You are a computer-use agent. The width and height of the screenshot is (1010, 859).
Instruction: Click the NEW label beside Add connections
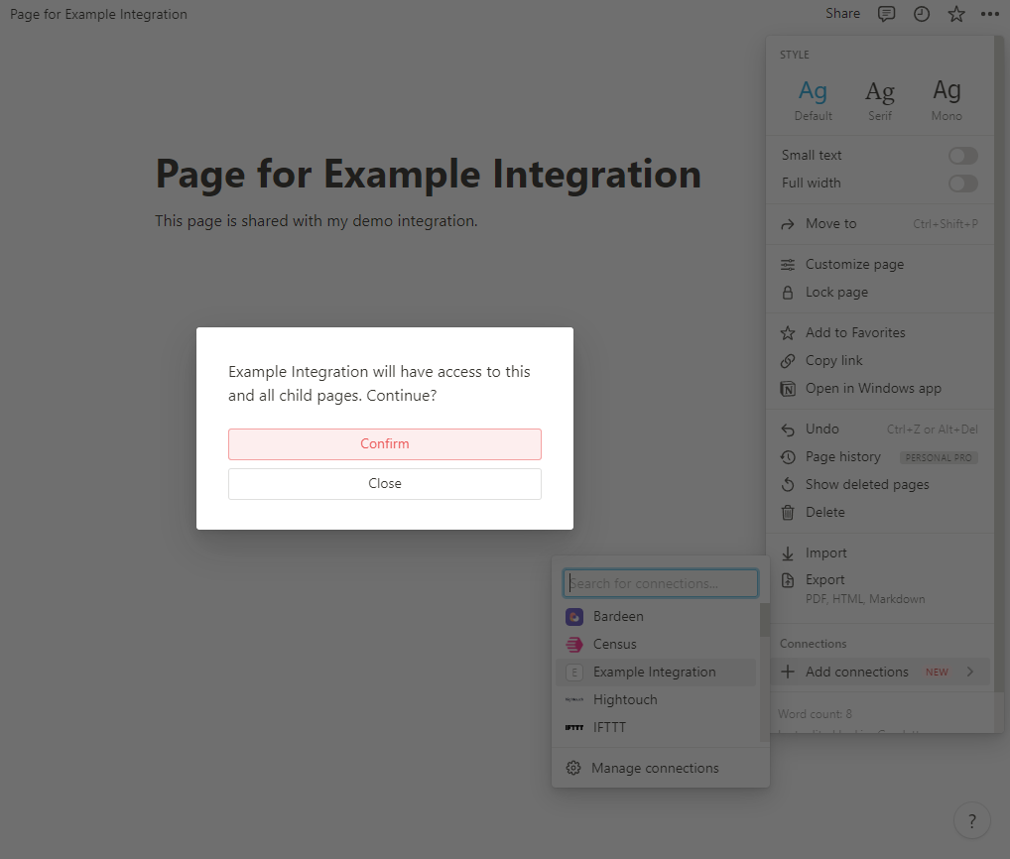click(937, 673)
